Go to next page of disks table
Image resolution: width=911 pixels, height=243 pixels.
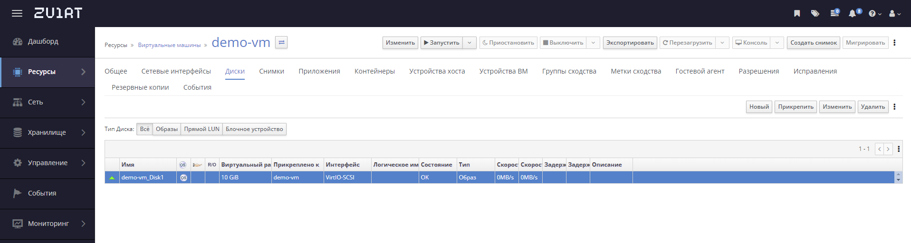pyautogui.click(x=888, y=149)
